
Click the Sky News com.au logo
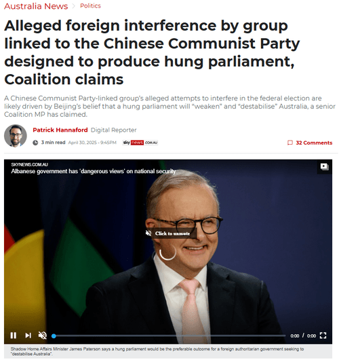point(140,143)
